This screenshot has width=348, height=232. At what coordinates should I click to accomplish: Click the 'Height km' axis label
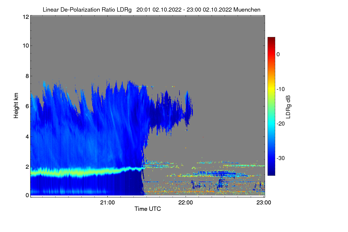[16, 105]
